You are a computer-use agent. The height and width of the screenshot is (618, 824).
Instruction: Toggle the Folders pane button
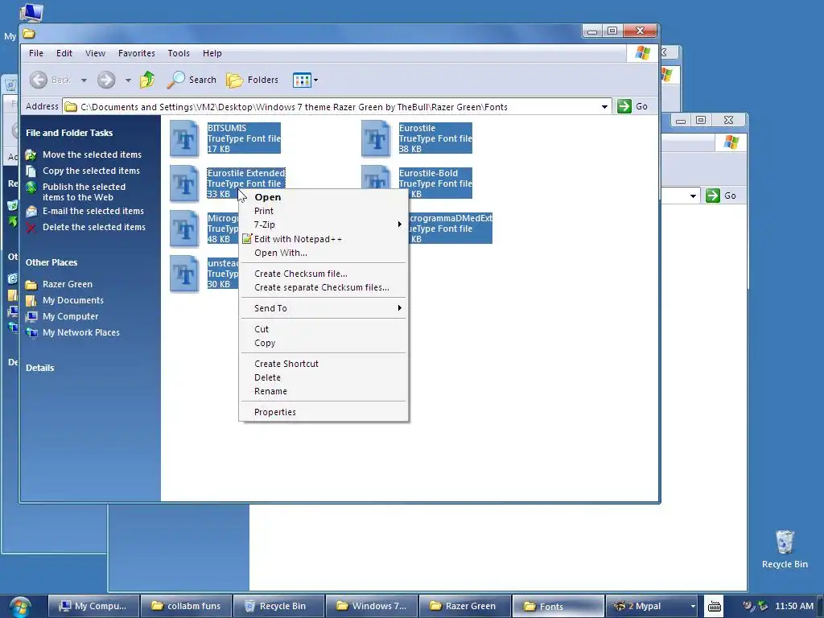coord(252,80)
